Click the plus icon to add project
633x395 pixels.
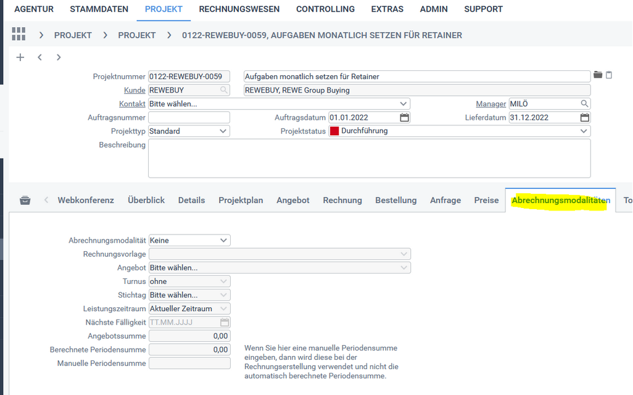(20, 57)
